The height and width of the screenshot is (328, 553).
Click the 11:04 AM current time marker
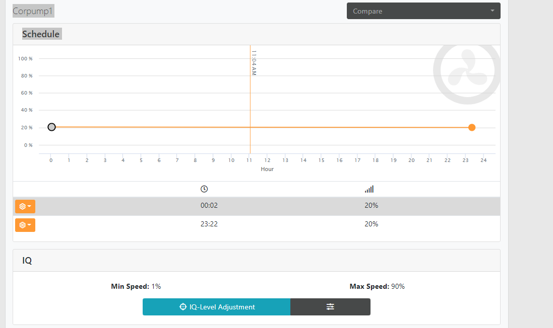254,63
